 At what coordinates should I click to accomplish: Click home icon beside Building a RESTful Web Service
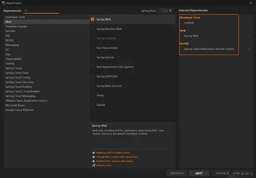tap(94, 153)
